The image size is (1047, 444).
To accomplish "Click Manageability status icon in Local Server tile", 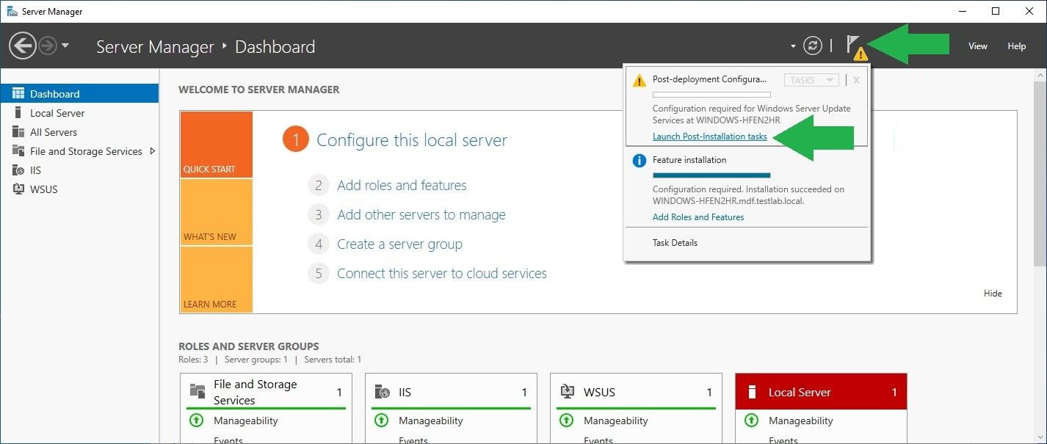I will (751, 421).
